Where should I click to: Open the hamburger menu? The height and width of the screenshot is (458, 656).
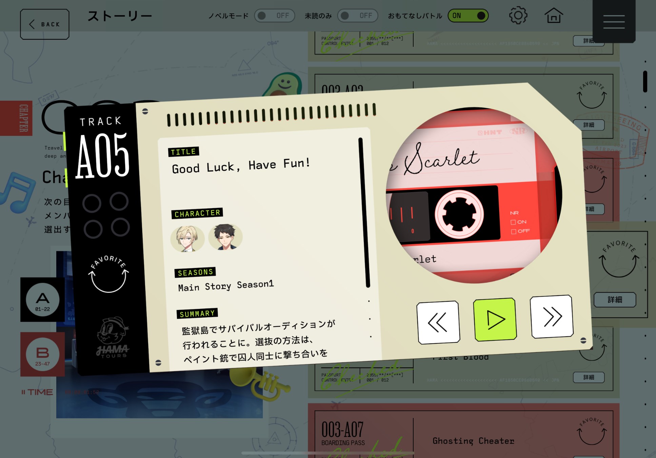point(614,22)
